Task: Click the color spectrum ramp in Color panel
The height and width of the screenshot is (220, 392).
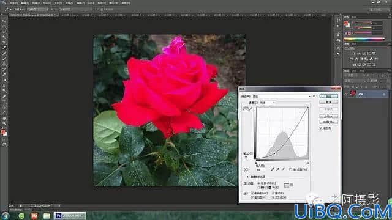Action: pyautogui.click(x=364, y=39)
